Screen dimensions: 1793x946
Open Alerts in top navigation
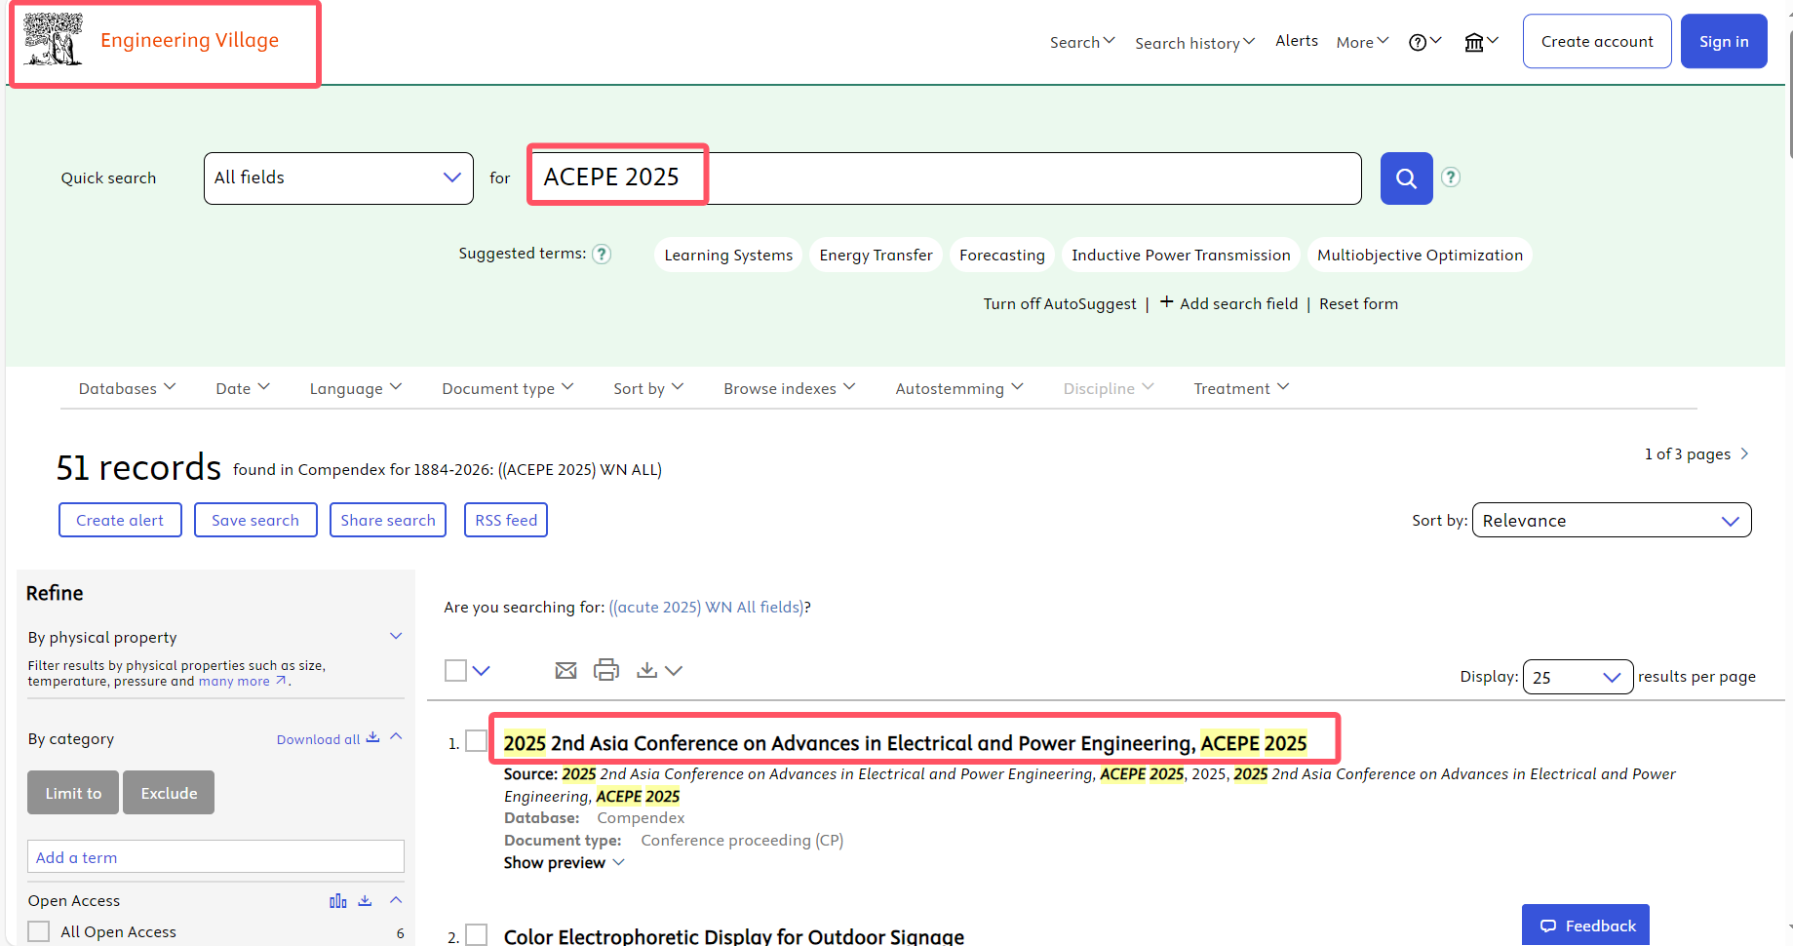[x=1297, y=41]
